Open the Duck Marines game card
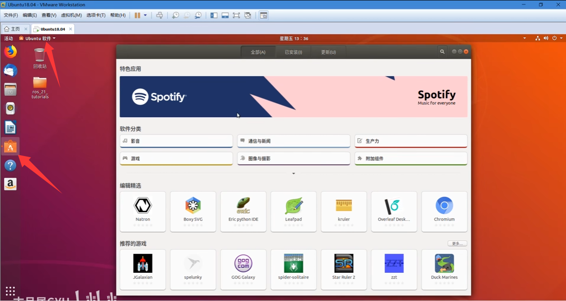Viewport: 566px width, 301px height. coord(444,270)
